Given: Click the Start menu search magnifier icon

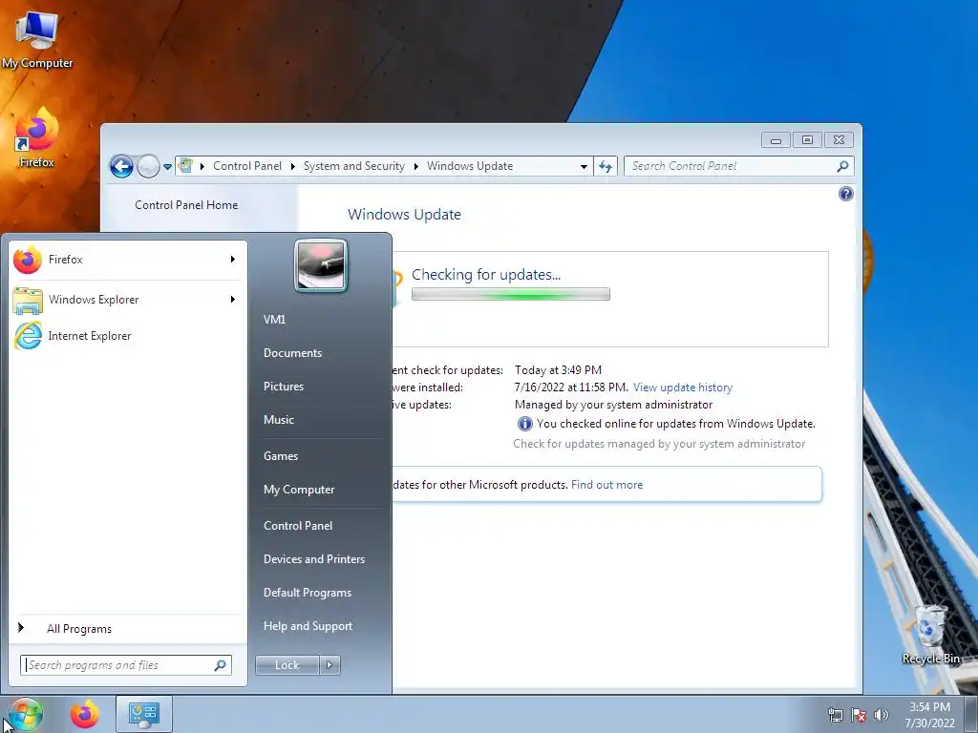Looking at the screenshot, I should pyautogui.click(x=221, y=665).
